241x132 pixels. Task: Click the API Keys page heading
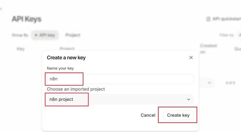(x=26, y=19)
